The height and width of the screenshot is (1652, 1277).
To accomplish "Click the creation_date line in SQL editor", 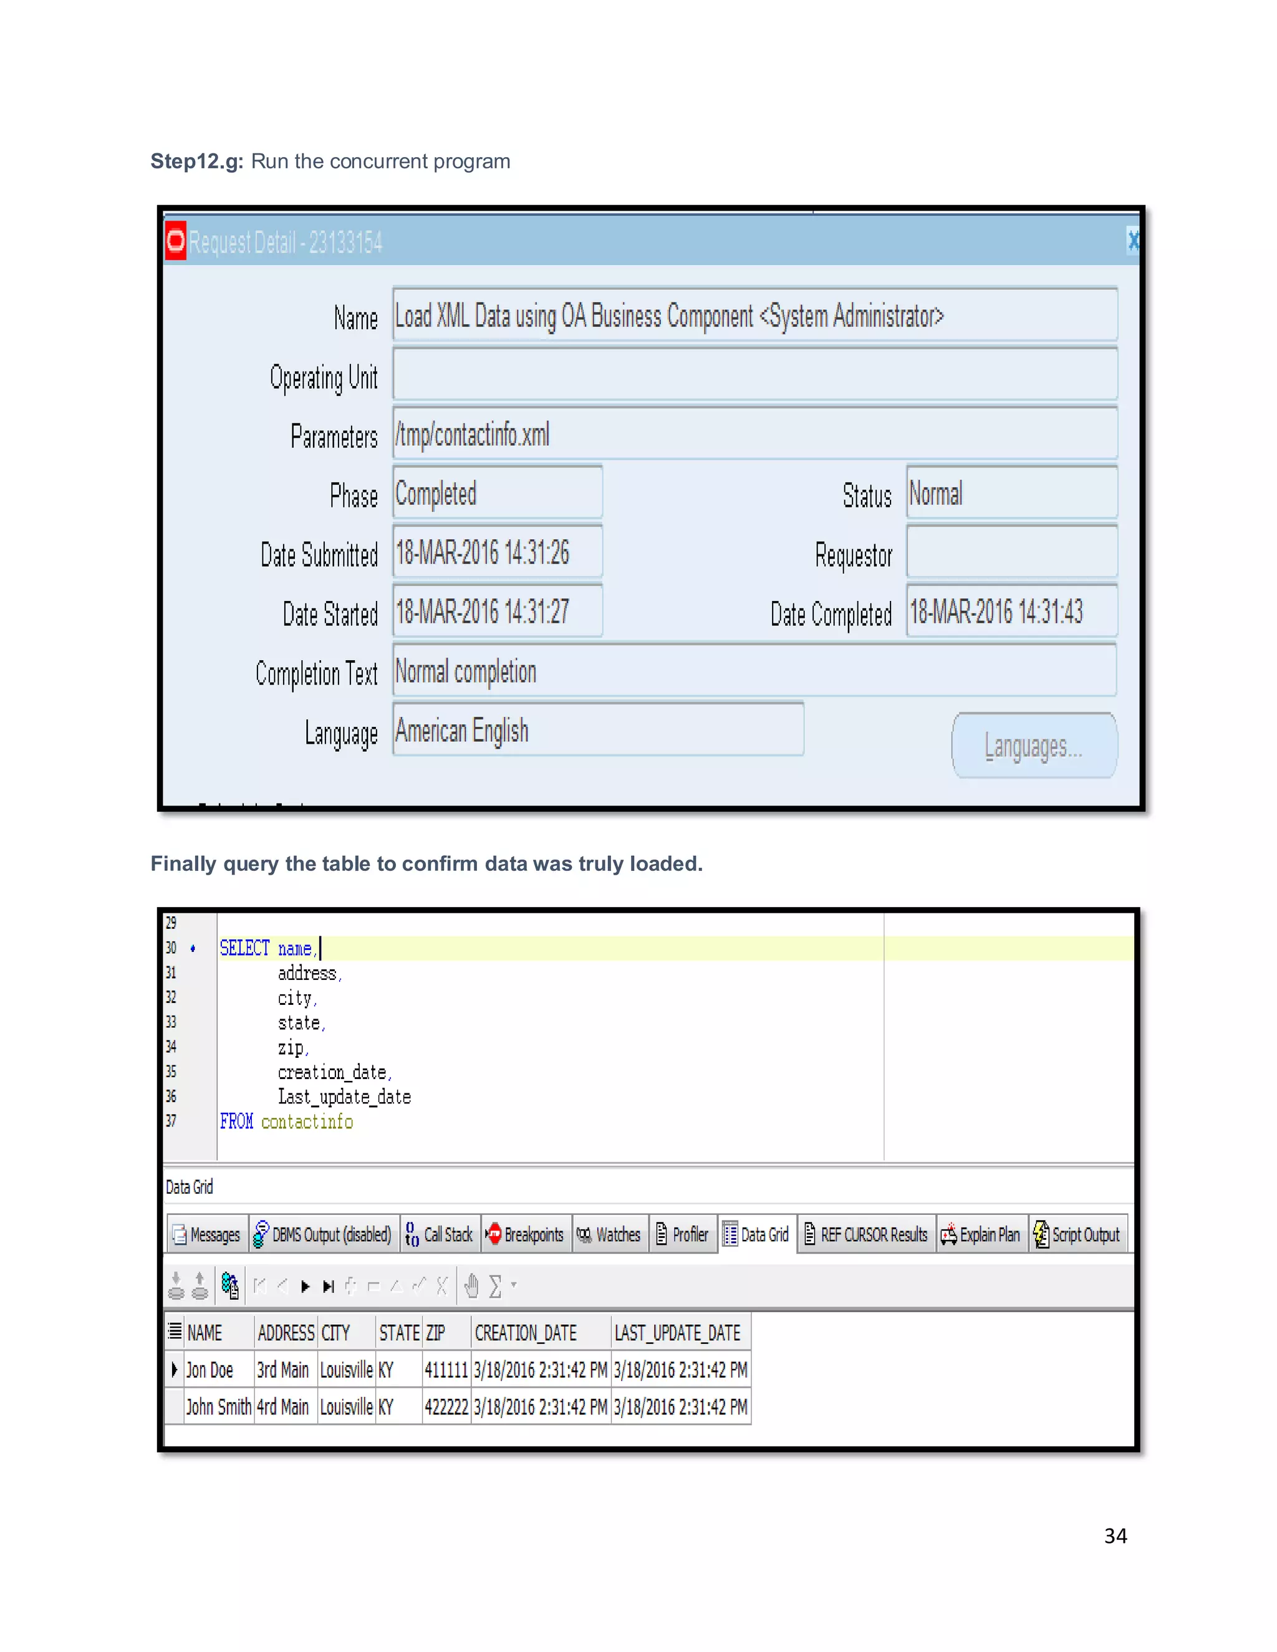I will pyautogui.click(x=334, y=1072).
